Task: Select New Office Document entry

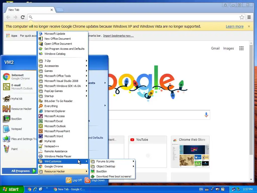Action: click(x=63, y=39)
